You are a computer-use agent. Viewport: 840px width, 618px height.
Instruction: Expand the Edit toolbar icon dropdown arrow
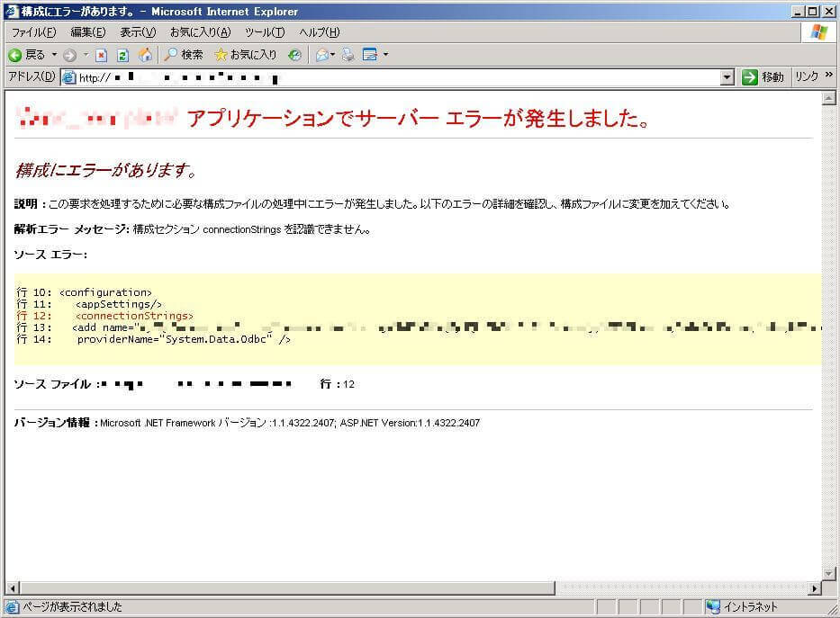tap(385, 55)
